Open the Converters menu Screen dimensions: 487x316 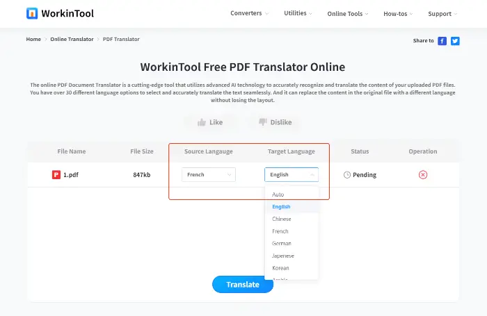point(249,13)
